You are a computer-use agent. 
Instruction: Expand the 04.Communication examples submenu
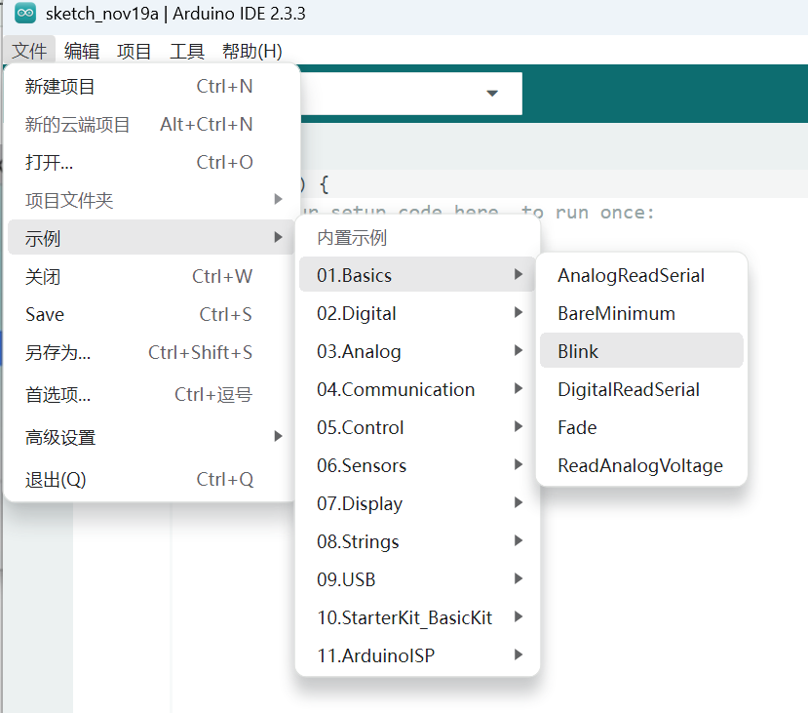[417, 389]
